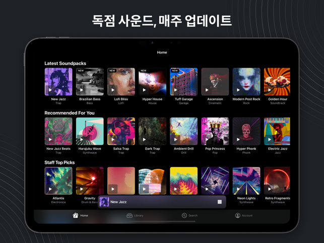
Task: Play the New Jazz Beats preview
Action: pos(50,140)
